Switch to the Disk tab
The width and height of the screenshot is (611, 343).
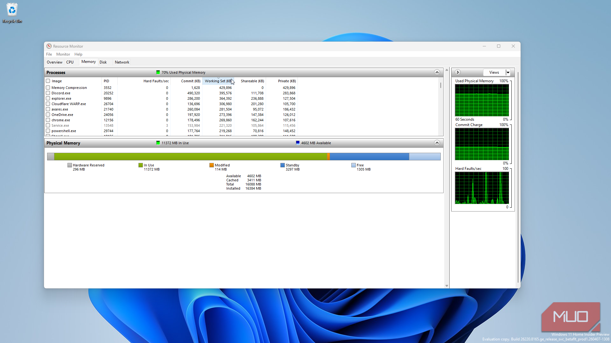pos(103,62)
